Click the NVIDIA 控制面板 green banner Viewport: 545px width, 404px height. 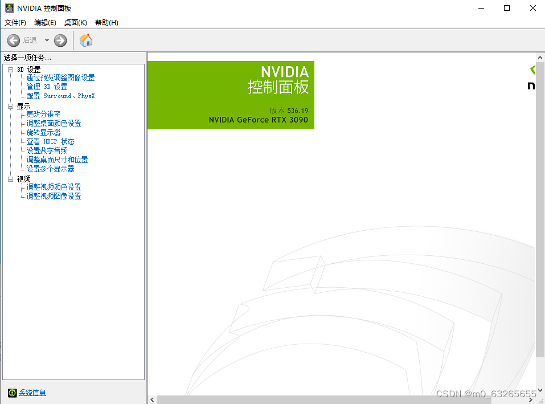coord(231,95)
